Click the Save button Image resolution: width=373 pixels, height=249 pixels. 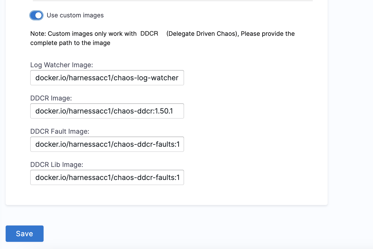pyautogui.click(x=24, y=233)
